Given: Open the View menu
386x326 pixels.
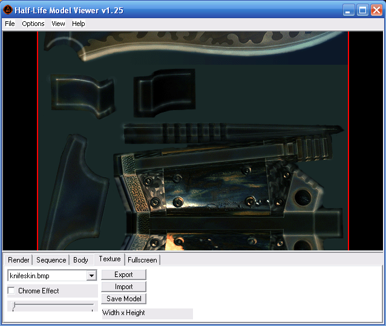Looking at the screenshot, I should (58, 24).
